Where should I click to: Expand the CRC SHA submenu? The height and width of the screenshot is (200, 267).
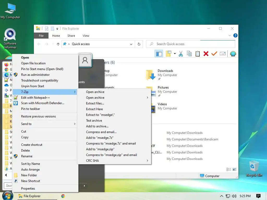pos(148,161)
